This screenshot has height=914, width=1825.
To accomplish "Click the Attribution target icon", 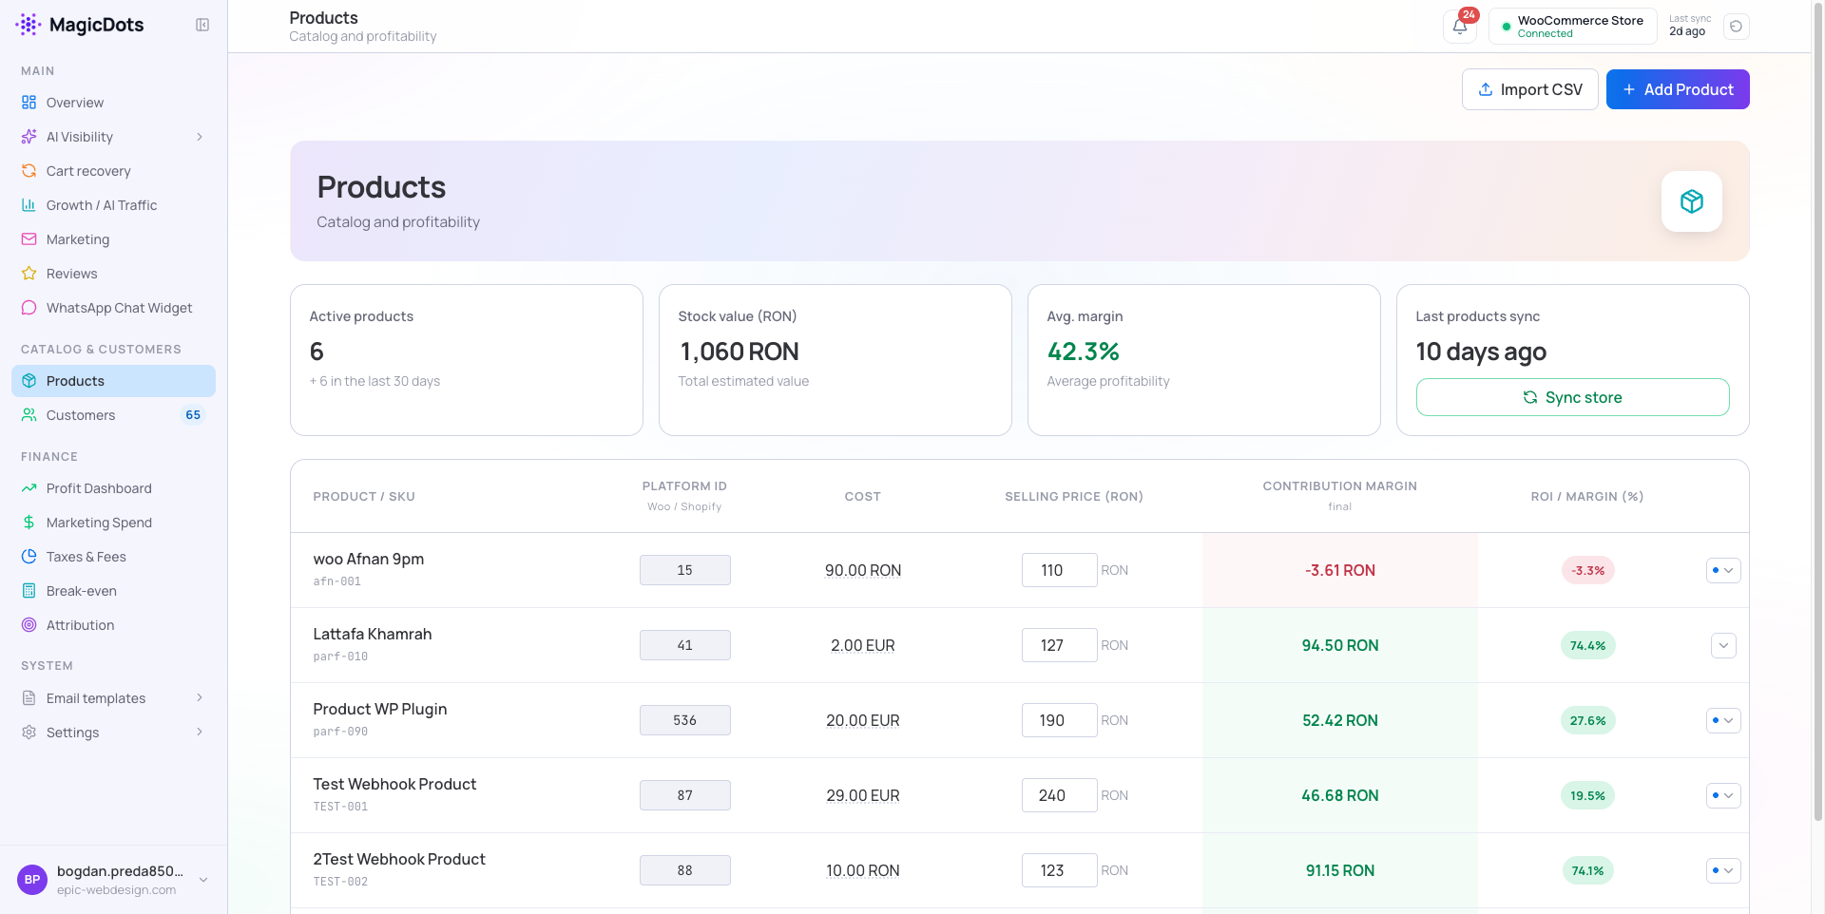I will coord(29,625).
